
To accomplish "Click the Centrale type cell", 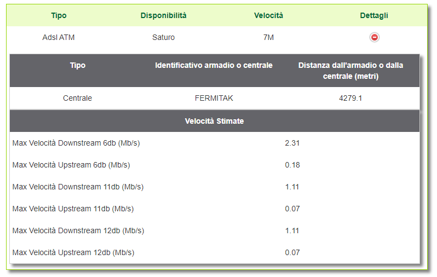I will coord(77,98).
